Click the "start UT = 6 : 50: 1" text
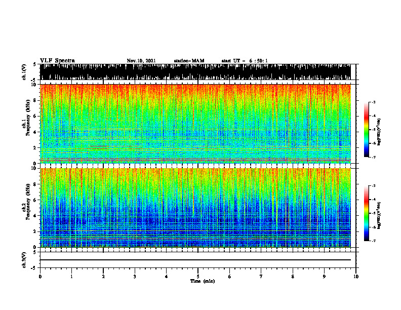This screenshot has width=401, height=310. pyautogui.click(x=245, y=61)
